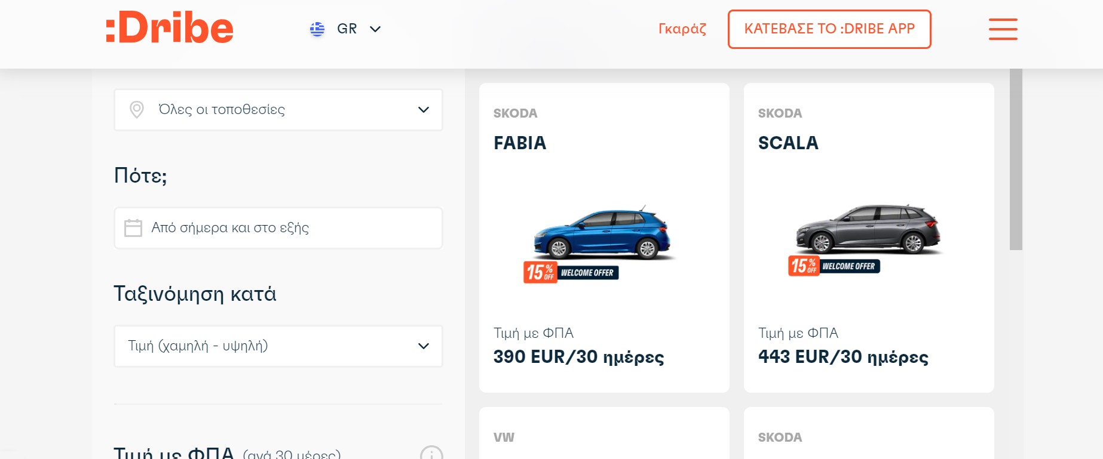Open the hamburger menu icon
Viewport: 1103px width, 459px height.
[x=1003, y=29]
